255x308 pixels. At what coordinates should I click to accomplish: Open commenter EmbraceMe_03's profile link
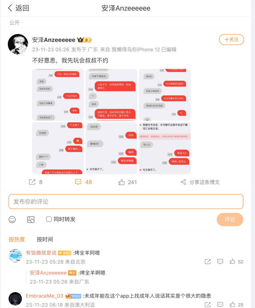tap(45, 296)
